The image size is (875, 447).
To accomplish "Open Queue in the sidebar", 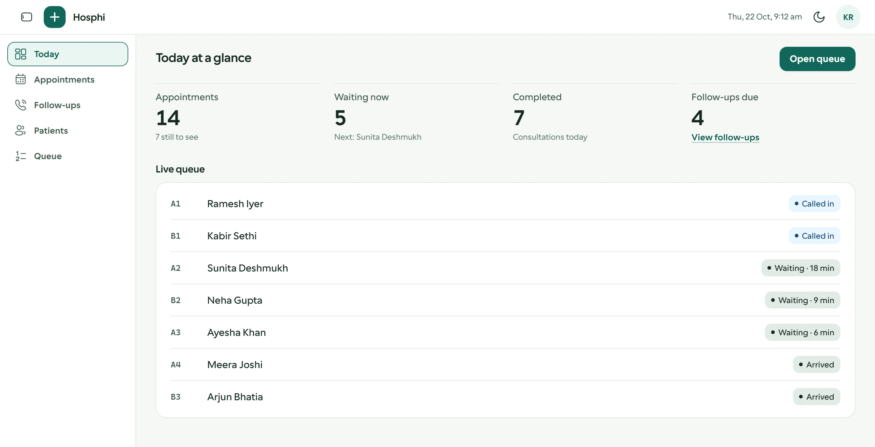I will pyautogui.click(x=67, y=156).
